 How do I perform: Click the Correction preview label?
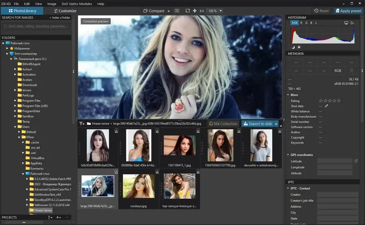click(96, 21)
